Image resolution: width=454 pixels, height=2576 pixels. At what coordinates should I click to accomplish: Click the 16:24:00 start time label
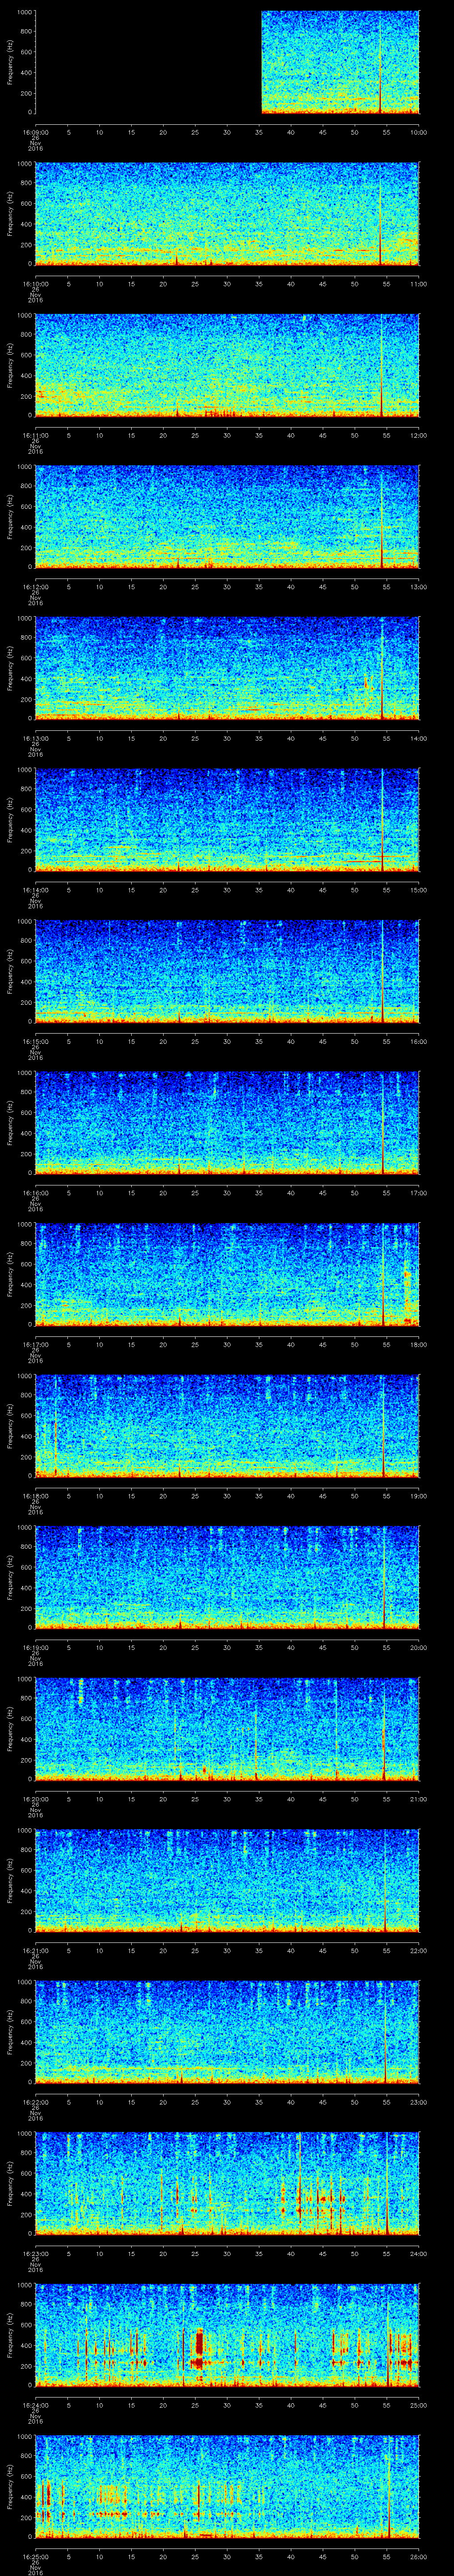point(35,2405)
